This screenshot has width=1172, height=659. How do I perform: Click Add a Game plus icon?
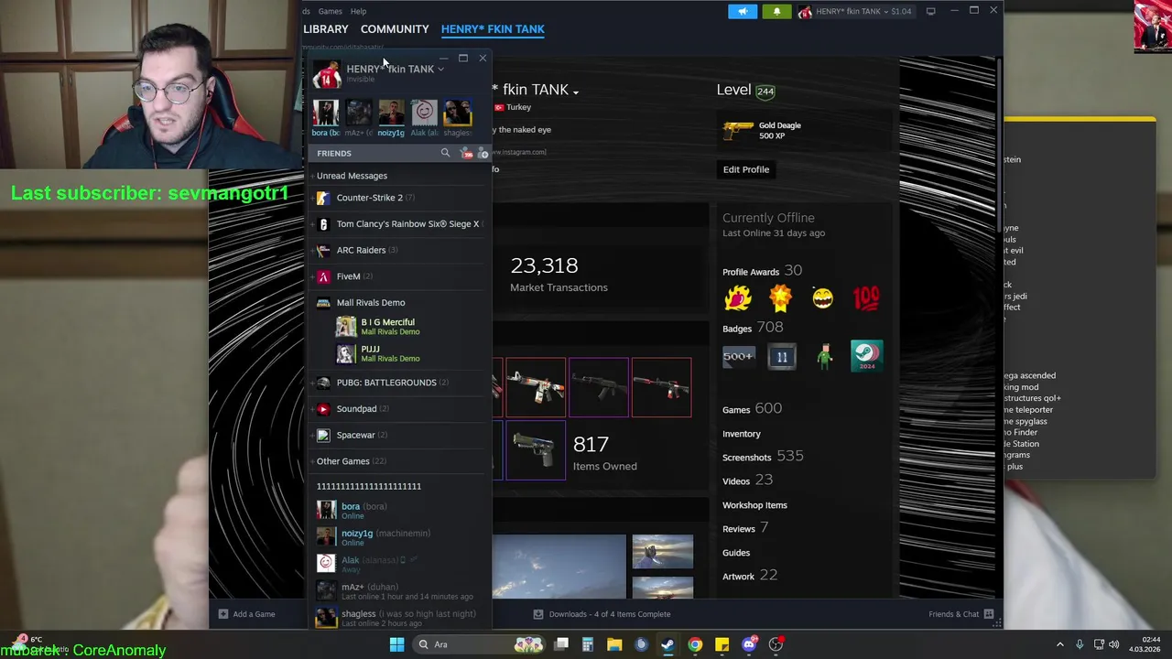point(223,614)
